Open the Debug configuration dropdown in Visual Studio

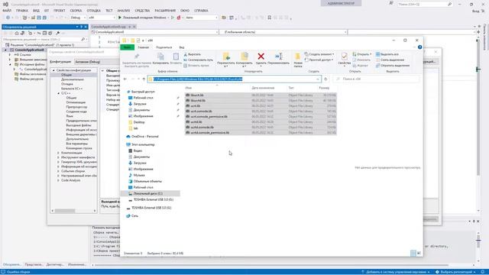click(x=85, y=18)
